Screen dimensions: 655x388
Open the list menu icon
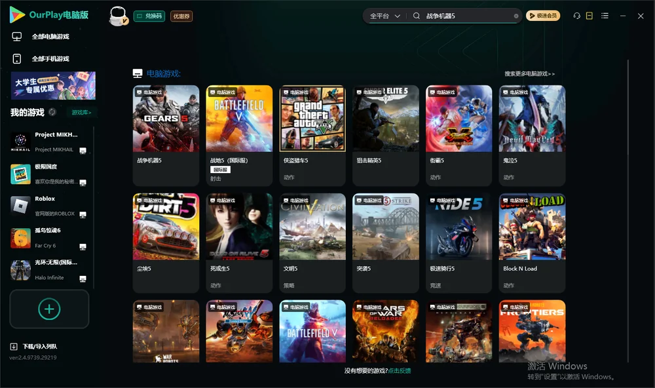pos(605,16)
